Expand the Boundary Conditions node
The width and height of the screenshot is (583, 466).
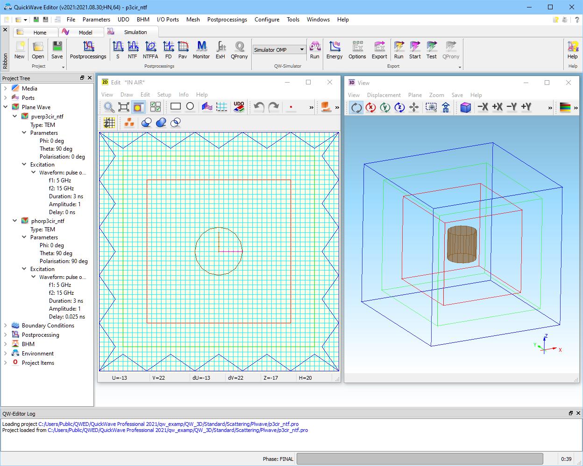(6, 325)
